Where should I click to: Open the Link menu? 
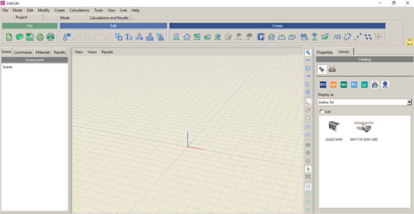click(123, 10)
